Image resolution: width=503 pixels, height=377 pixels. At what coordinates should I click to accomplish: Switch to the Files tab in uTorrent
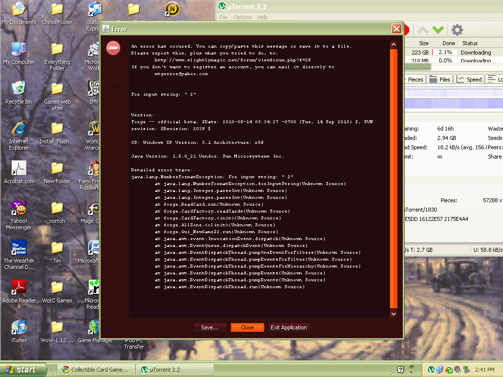pyautogui.click(x=440, y=80)
